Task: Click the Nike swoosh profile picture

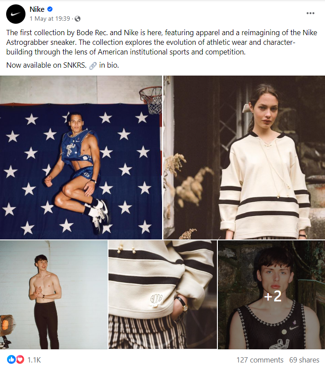Action: coord(16,14)
